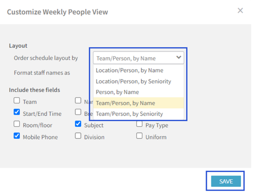Uncheck the Subject checkbox

coord(78,124)
